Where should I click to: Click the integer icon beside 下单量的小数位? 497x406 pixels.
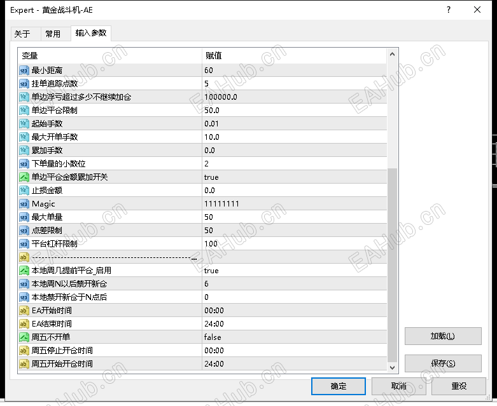pyautogui.click(x=24, y=163)
